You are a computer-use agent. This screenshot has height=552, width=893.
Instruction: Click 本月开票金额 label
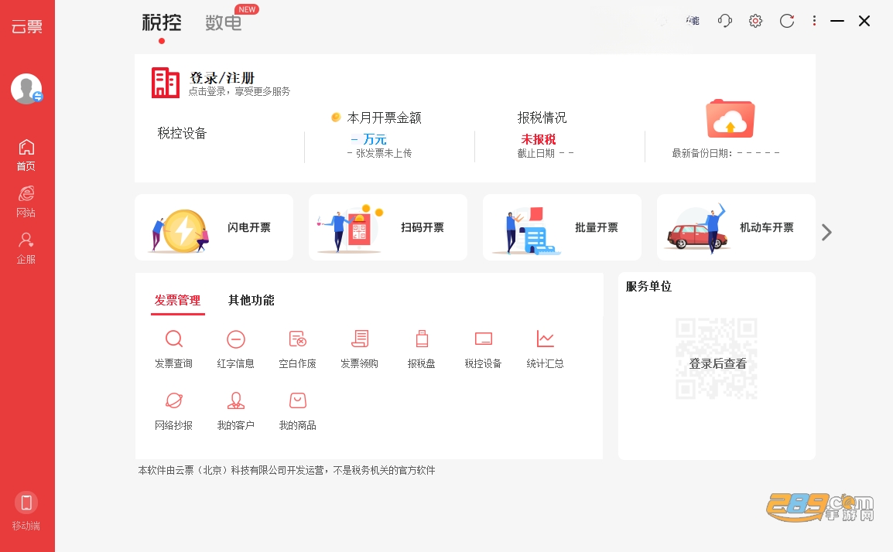[385, 118]
